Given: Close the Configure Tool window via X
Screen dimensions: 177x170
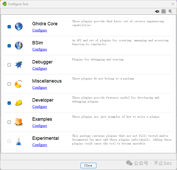Looking at the screenshot, I should click(173, 4).
